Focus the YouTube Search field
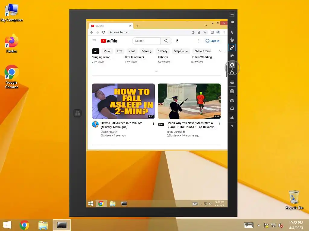Image resolution: width=309 pixels, height=231 pixels. click(x=146, y=41)
